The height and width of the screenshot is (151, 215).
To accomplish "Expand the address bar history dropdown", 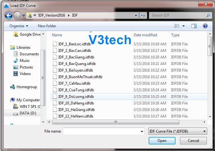I will point(136,16).
